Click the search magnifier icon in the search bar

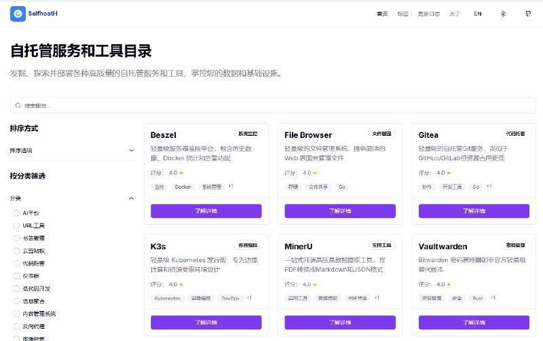(18, 105)
